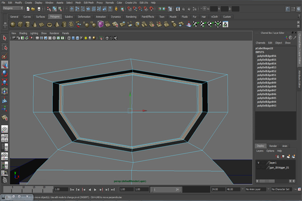Screen dimensions: 302x201
Task: Open the Normals menu
Action: click(x=110, y=3)
